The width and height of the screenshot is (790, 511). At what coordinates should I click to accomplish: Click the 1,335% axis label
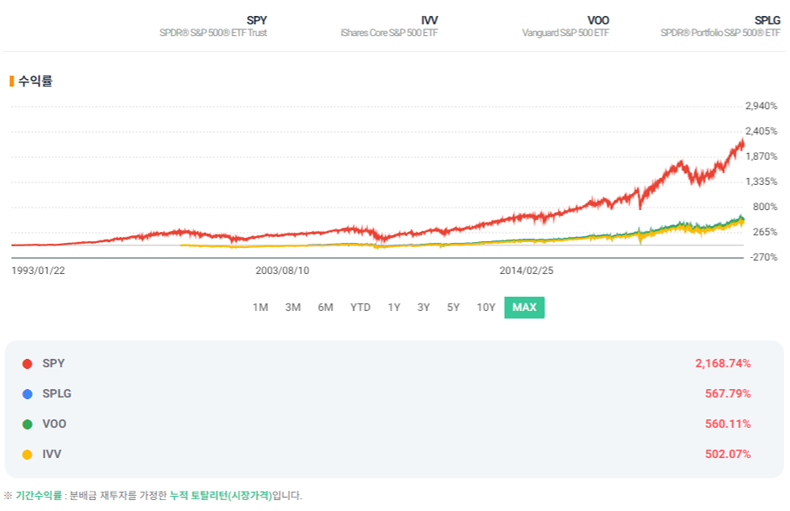761,182
